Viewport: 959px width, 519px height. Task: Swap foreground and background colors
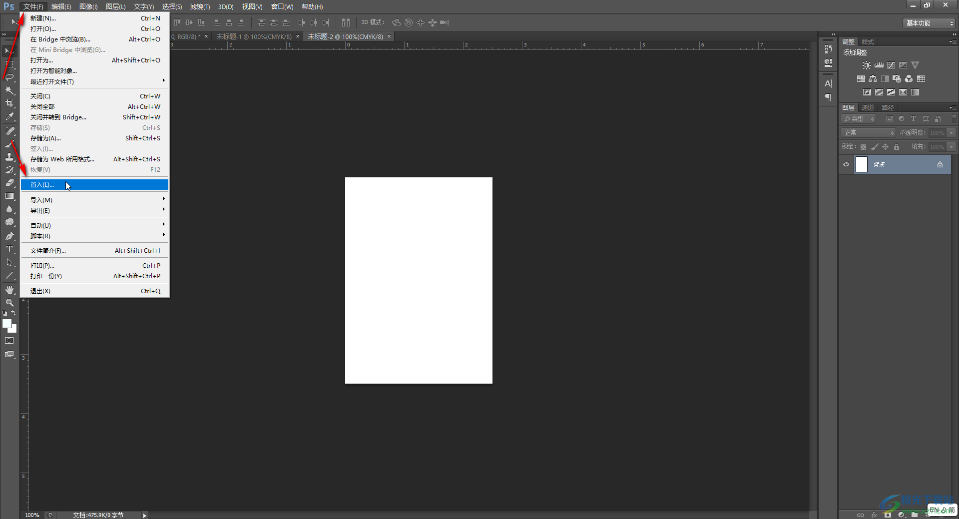[x=13, y=313]
